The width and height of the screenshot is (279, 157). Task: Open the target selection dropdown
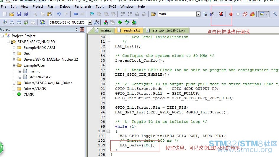90,22
